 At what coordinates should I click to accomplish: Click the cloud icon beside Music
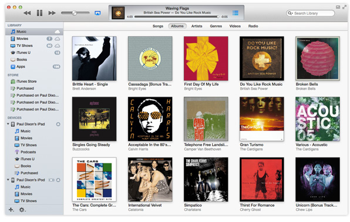58,32
